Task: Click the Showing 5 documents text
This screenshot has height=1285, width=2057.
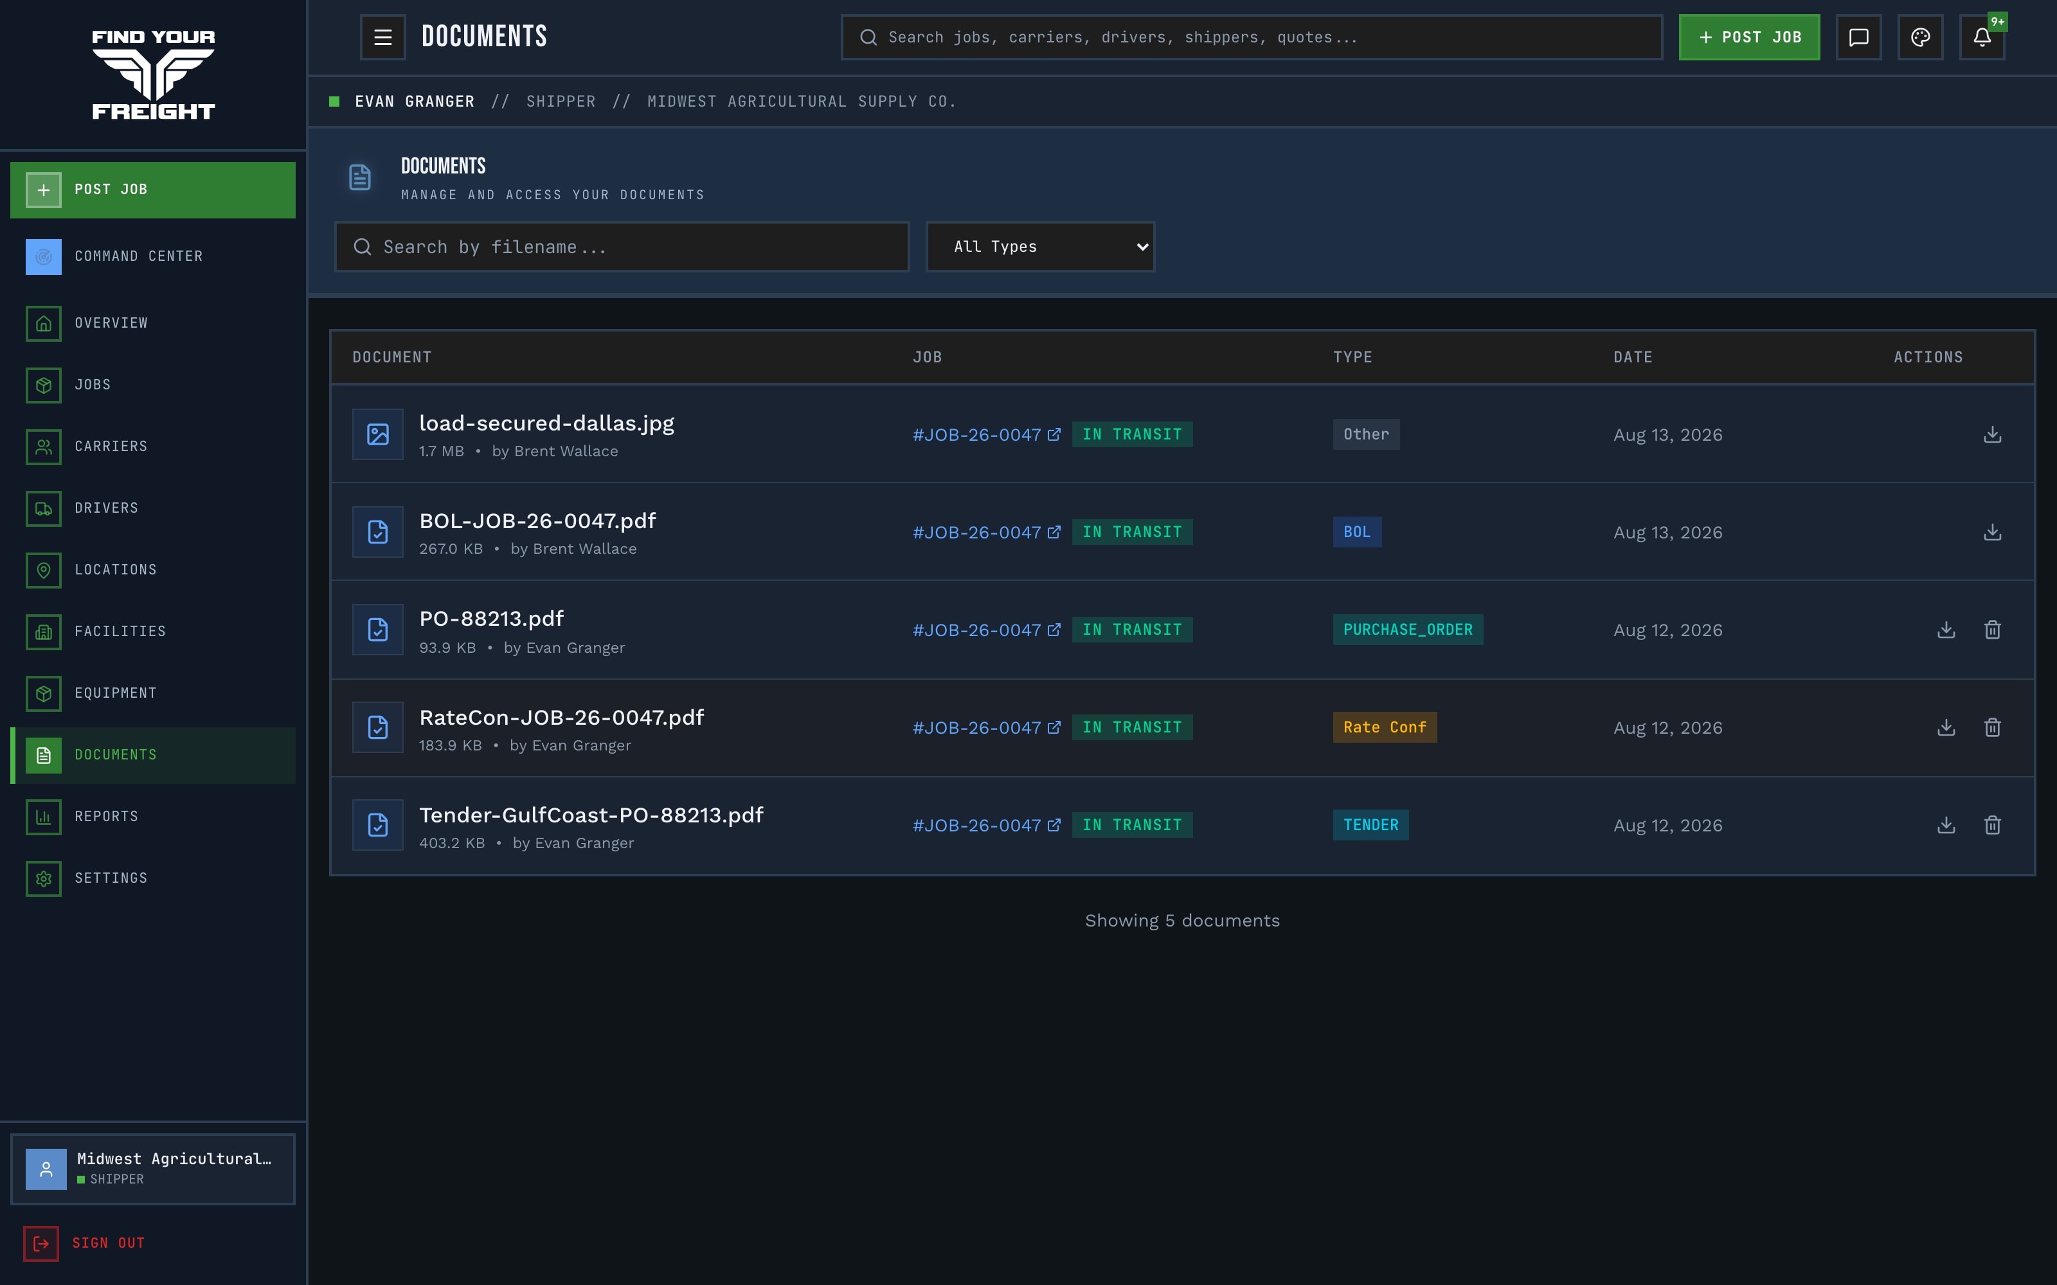Action: point(1181,921)
